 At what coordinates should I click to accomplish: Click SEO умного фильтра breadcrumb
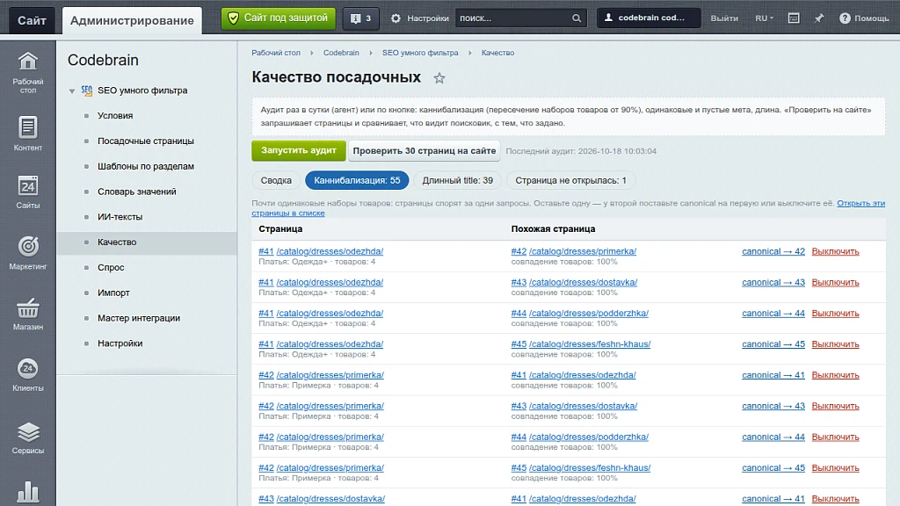coord(420,53)
